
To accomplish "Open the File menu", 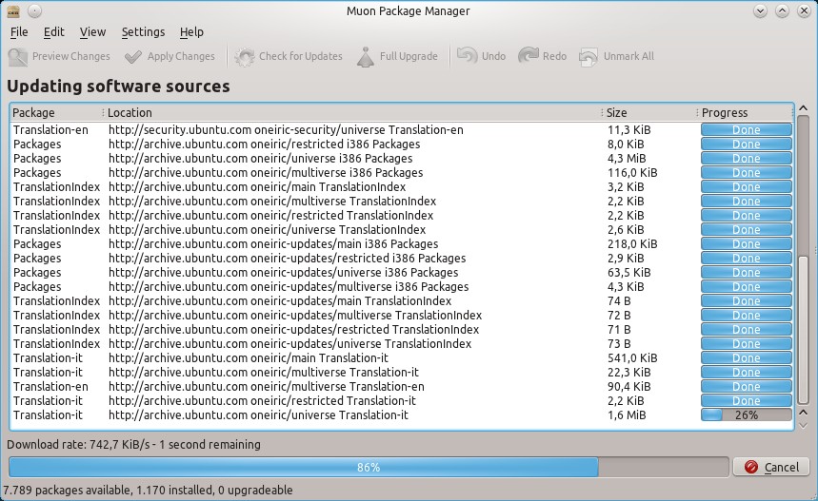I will point(19,32).
